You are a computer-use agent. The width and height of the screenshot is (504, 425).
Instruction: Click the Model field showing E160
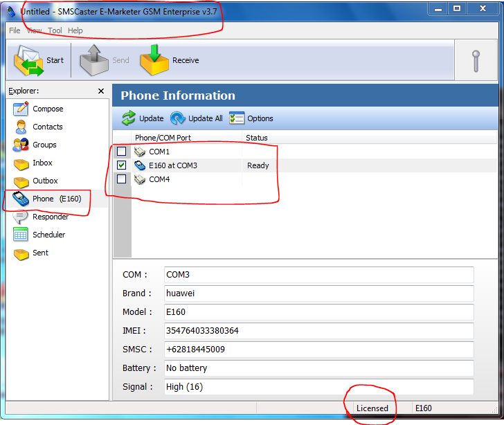coord(319,312)
